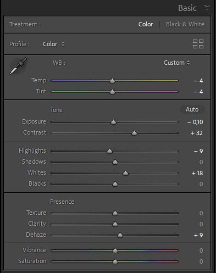Screen dimensions: 216x273
Task: Click the Exposure value field -0,10
Action: tap(195, 122)
